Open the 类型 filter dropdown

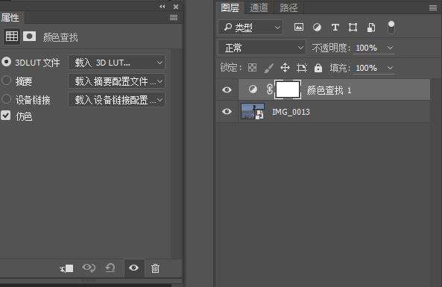pyautogui.click(x=250, y=28)
